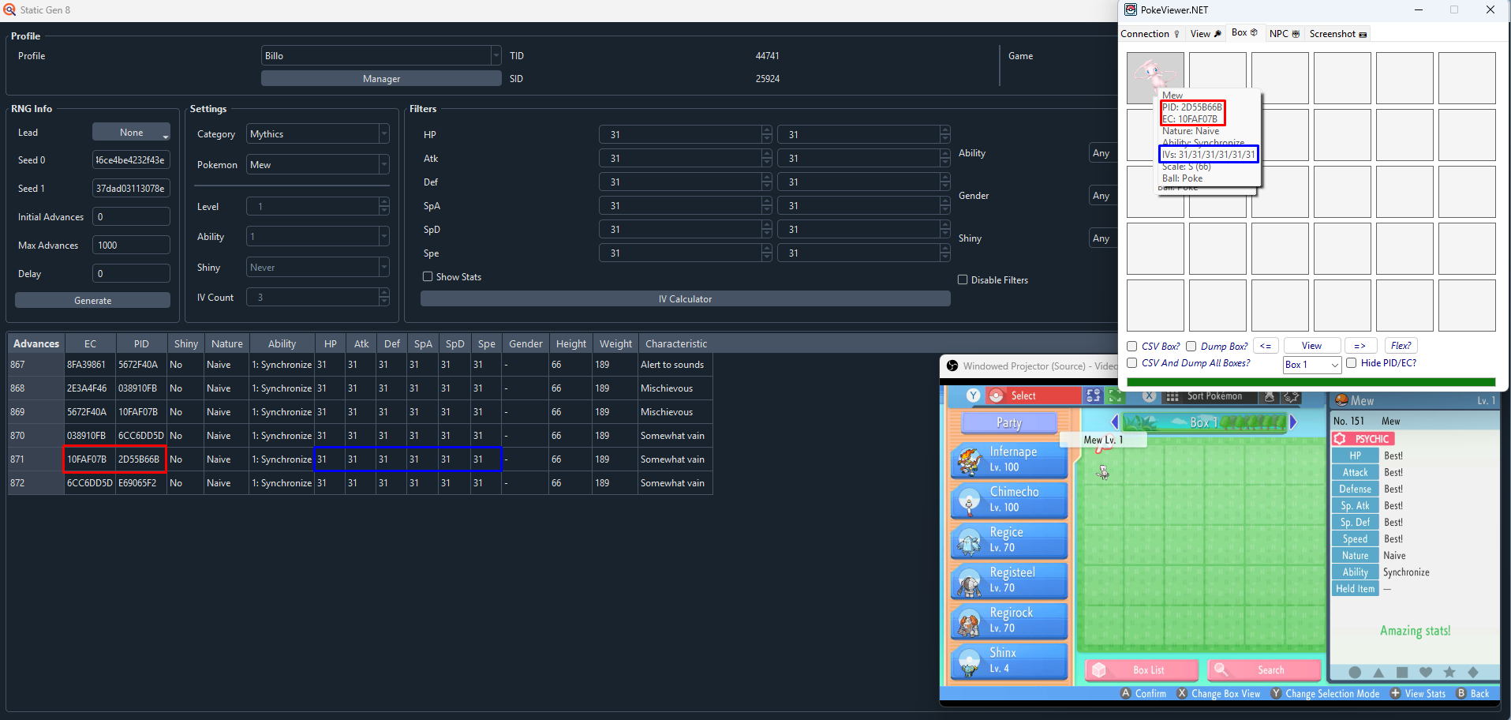Open the Lead dropdown set to None
This screenshot has width=1511, height=720.
[131, 133]
